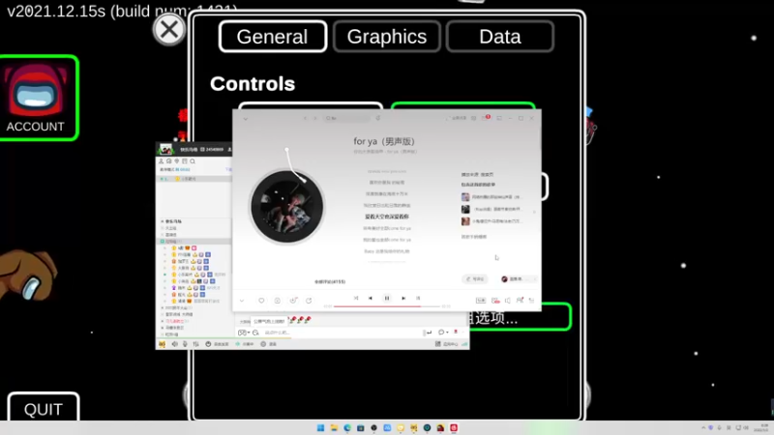Click the spinning album cover disc
Screen dimensions: 774x435
(x=286, y=207)
